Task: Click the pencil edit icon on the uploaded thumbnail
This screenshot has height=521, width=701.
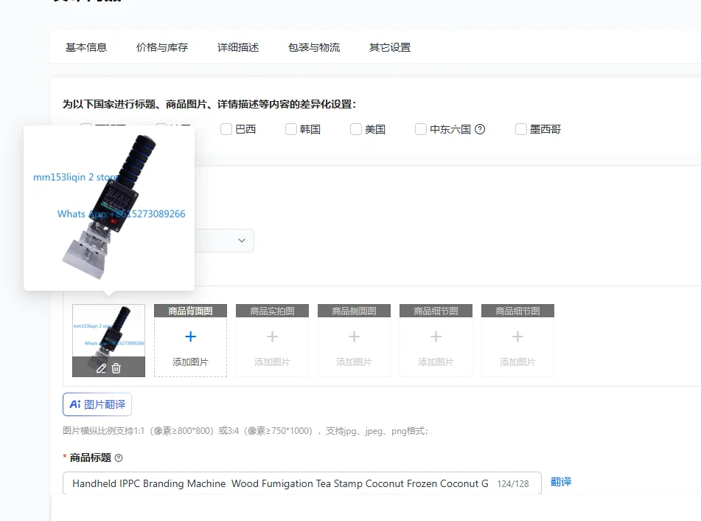Action: [x=102, y=368]
